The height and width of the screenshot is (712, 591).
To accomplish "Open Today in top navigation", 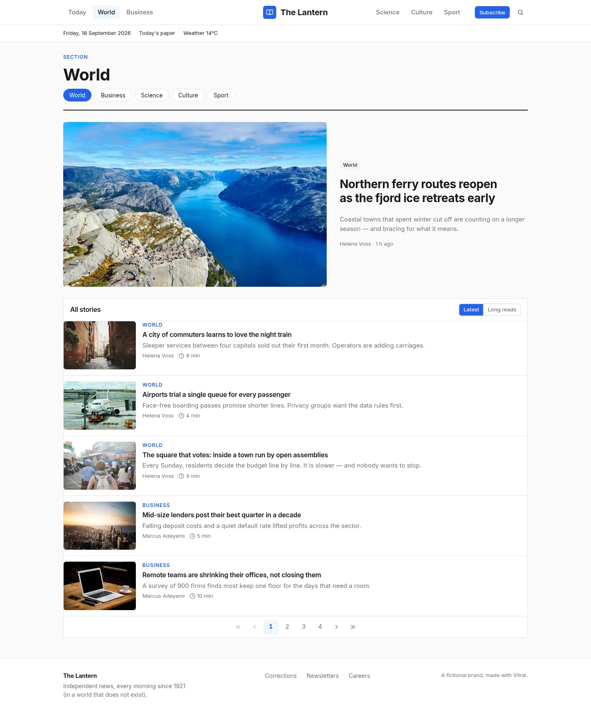I will (77, 12).
